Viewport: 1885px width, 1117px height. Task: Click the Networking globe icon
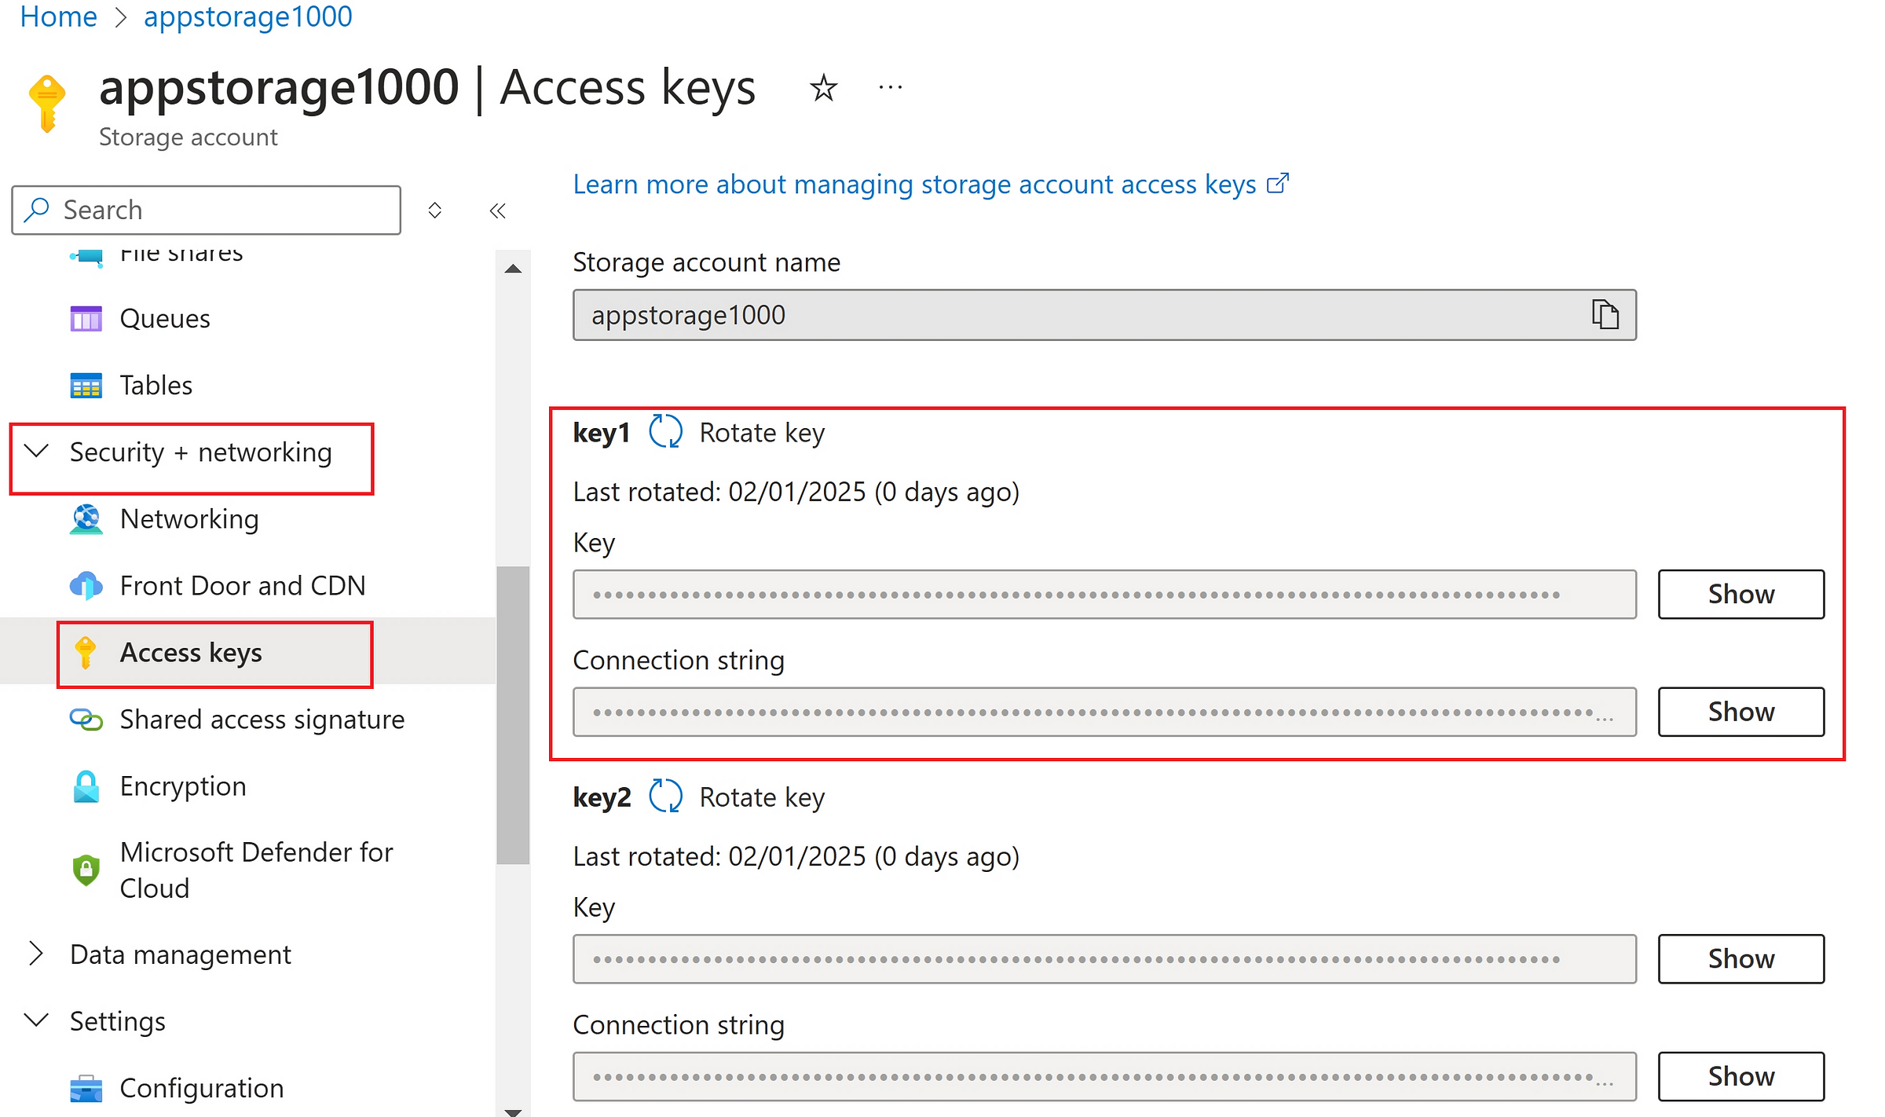(x=86, y=518)
